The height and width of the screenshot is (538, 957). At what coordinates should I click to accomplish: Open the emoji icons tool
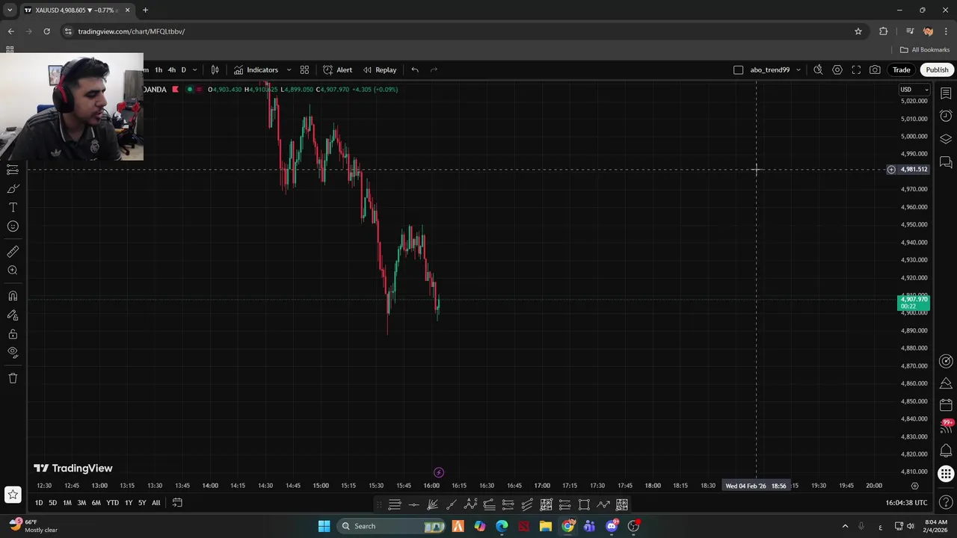(13, 226)
